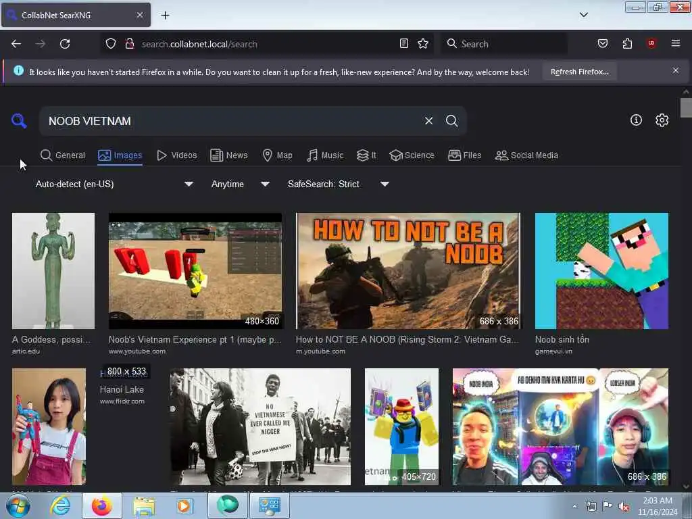Switch to the It category tab
The image size is (692, 519).
(x=366, y=155)
